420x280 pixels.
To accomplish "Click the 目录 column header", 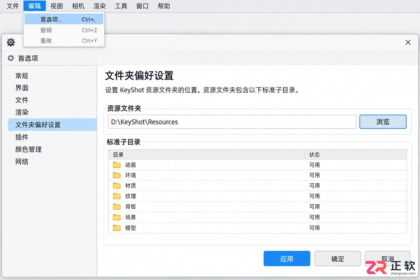I will point(206,155).
